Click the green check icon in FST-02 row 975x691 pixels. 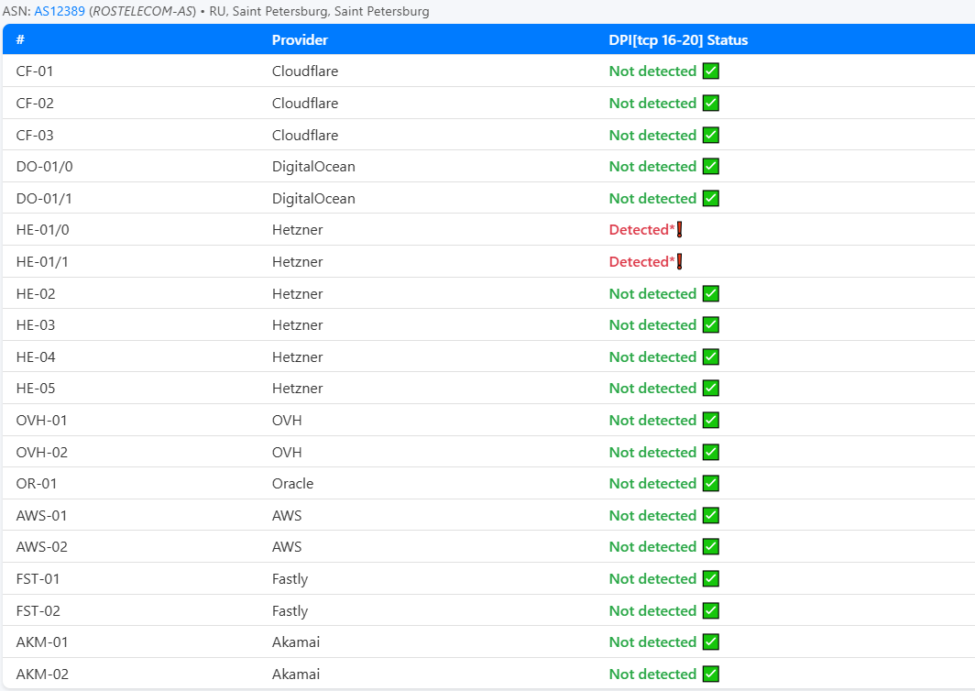click(x=711, y=610)
